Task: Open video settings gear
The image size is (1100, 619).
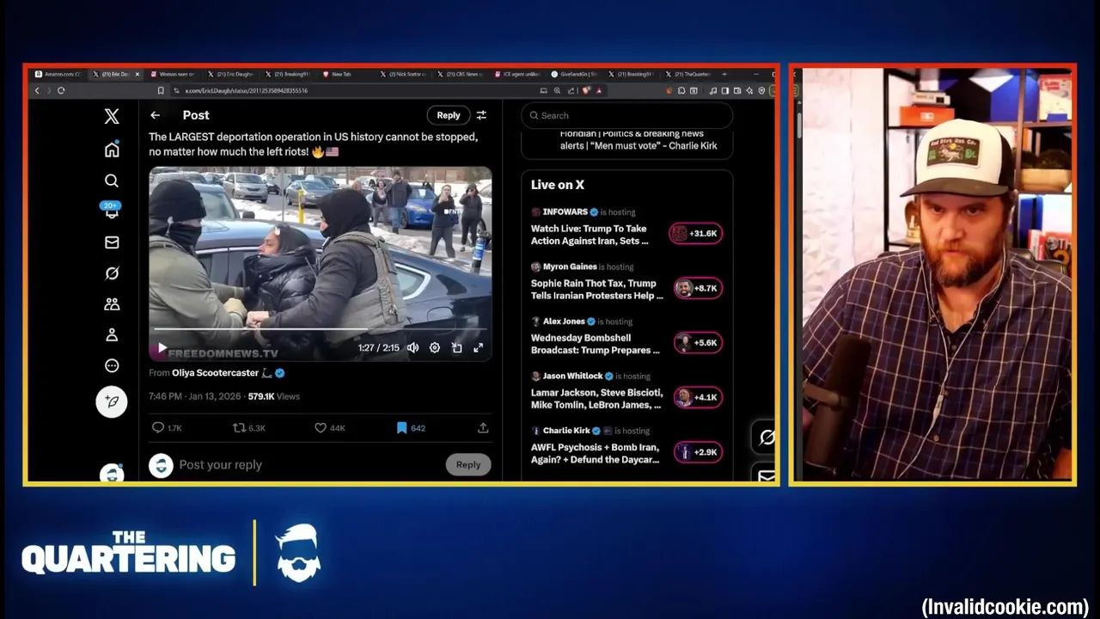Action: click(435, 347)
